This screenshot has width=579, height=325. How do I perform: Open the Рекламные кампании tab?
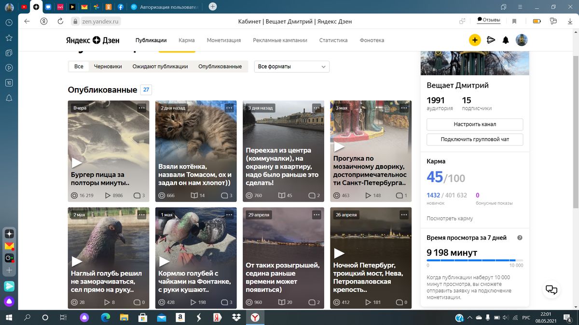[x=280, y=40]
